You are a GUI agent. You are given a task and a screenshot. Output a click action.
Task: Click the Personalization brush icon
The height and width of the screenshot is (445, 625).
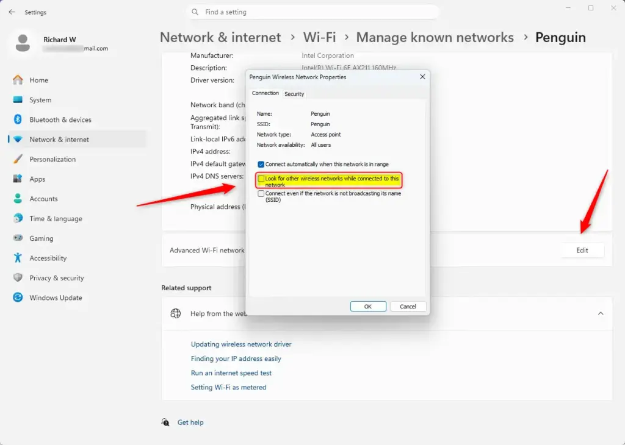18,159
